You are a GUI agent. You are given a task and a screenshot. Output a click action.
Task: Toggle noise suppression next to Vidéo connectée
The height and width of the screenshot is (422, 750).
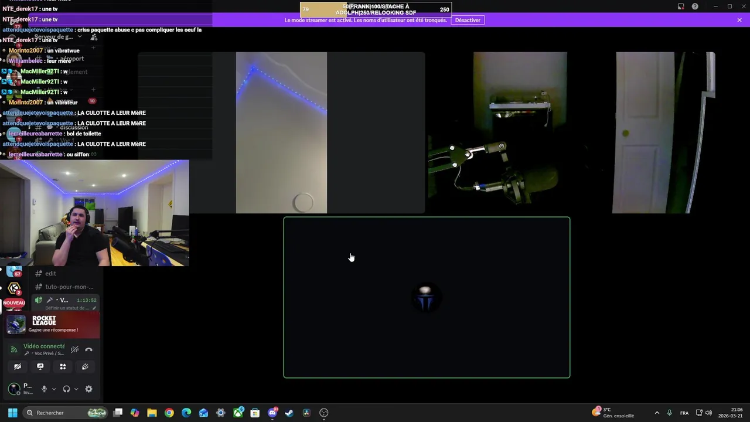(x=74, y=349)
